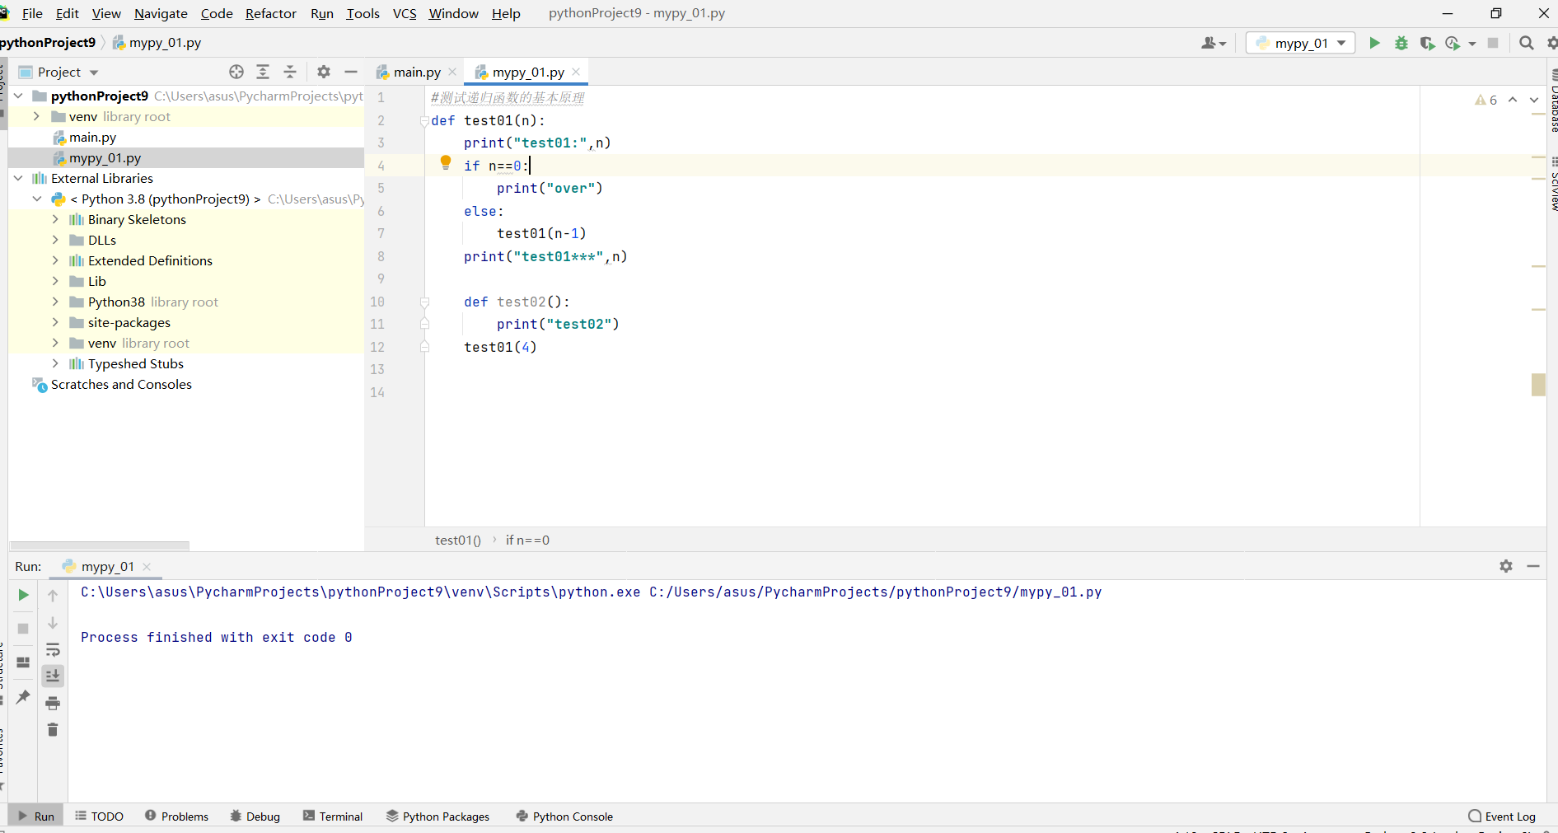Hide the Project tool window
The image size is (1558, 833).
[x=351, y=72]
